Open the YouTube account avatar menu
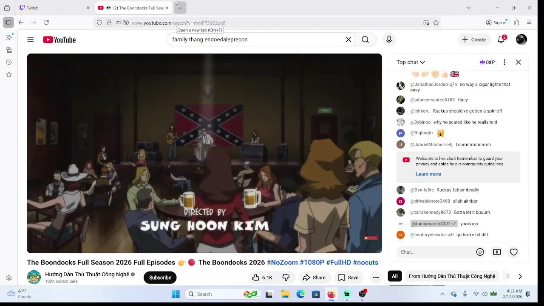 point(521,40)
